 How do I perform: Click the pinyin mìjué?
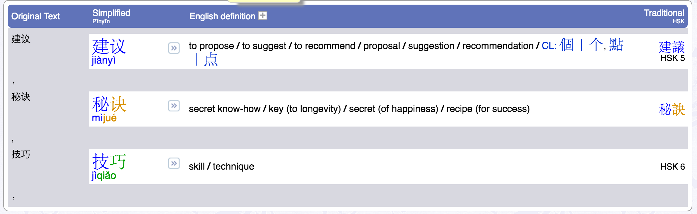tap(104, 118)
